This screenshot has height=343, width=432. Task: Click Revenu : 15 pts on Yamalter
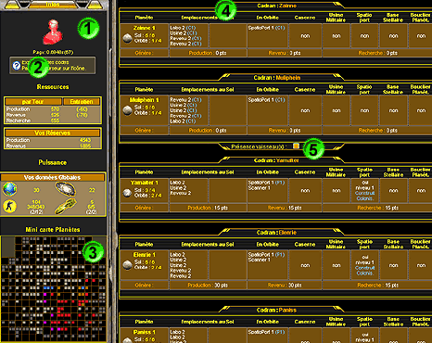click(x=285, y=208)
